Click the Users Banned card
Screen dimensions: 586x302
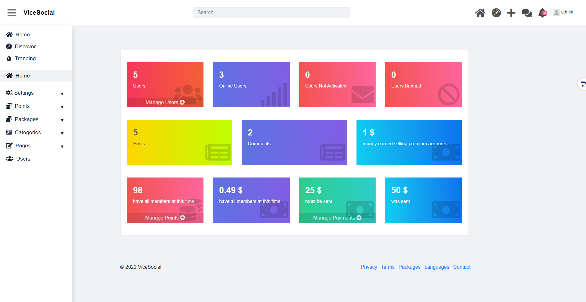coord(423,85)
